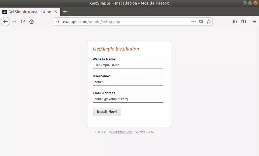The image size is (259, 156).
Task: Open the page actions ellipsis menu
Action: click(x=194, y=21)
